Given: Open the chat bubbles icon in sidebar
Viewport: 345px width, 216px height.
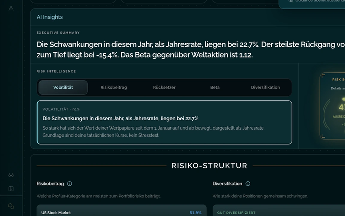Looking at the screenshot, I should [x=11, y=206].
